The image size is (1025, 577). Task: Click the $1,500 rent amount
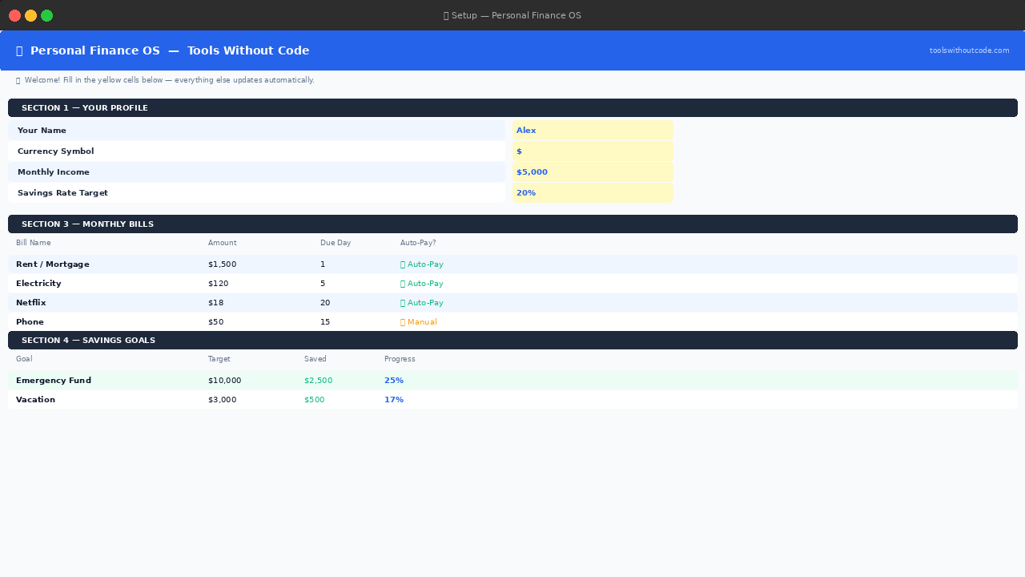click(222, 264)
